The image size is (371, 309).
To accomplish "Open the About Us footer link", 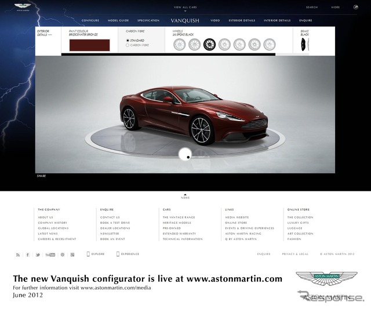I will tap(45, 217).
